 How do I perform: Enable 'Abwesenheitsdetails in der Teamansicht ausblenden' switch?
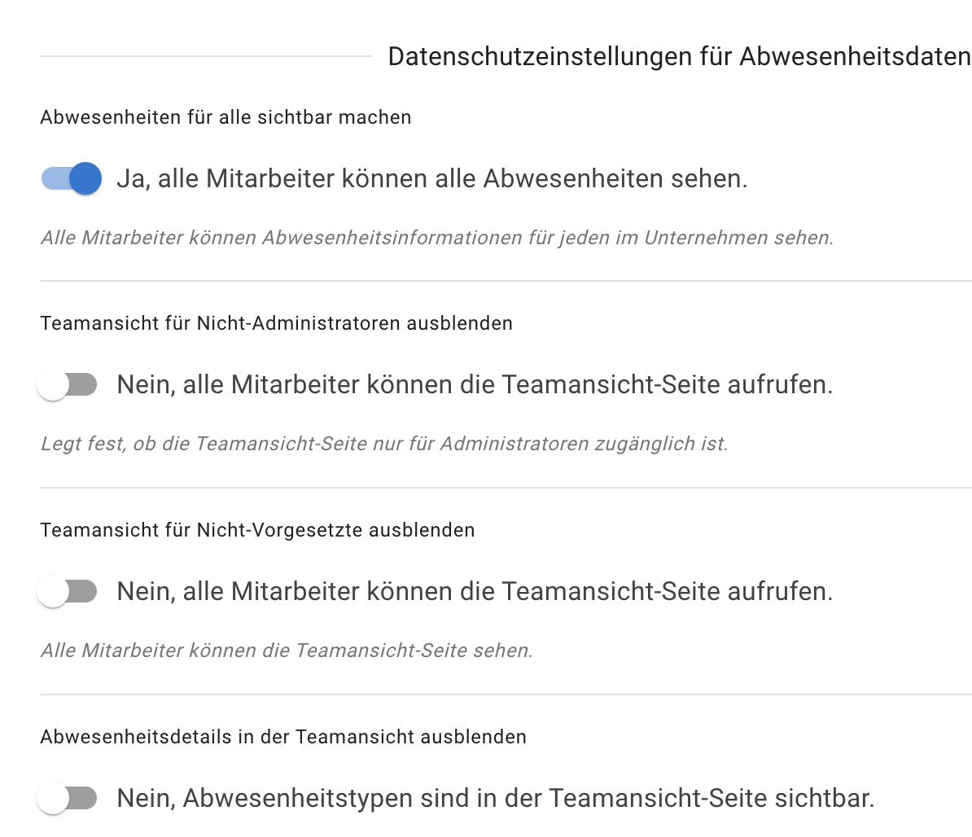(x=68, y=798)
